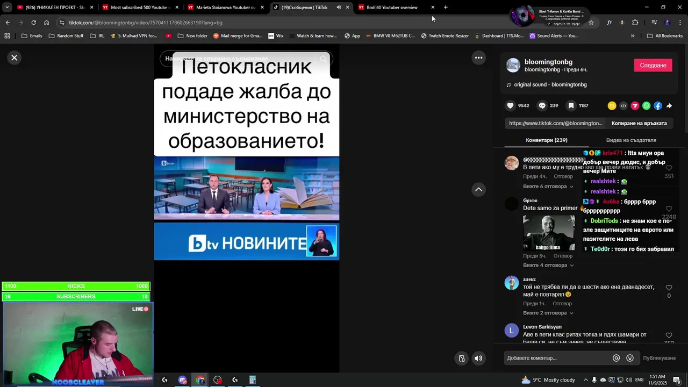Reply to the алекс comment via Отговор
Viewport: 688px width, 387px height.
(562, 304)
